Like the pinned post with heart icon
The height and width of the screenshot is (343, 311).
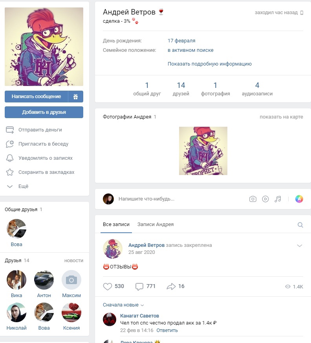(107, 286)
